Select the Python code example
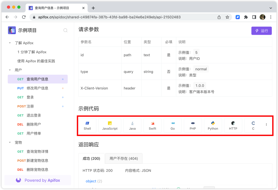Screen dimensions: 278x190 (213, 125)
